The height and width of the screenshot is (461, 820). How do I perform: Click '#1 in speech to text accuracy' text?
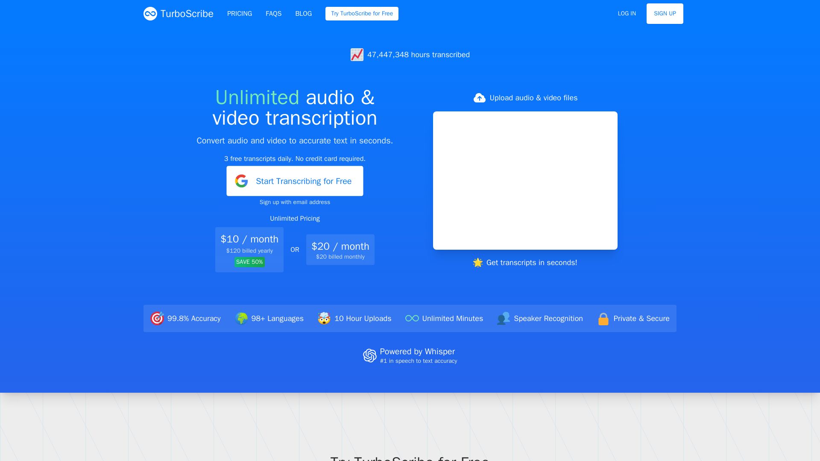coord(419,361)
